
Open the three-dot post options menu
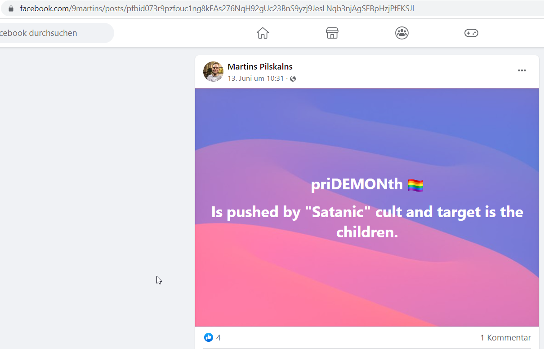coord(522,70)
